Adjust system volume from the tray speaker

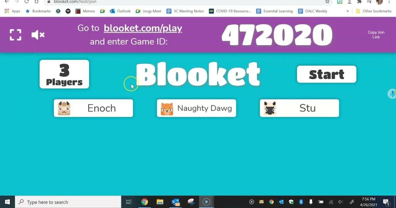(x=340, y=201)
